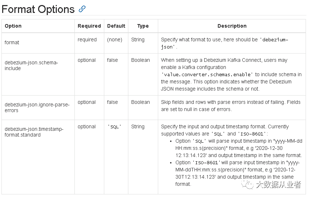
Task: Select the Type column header
Action: click(x=143, y=26)
